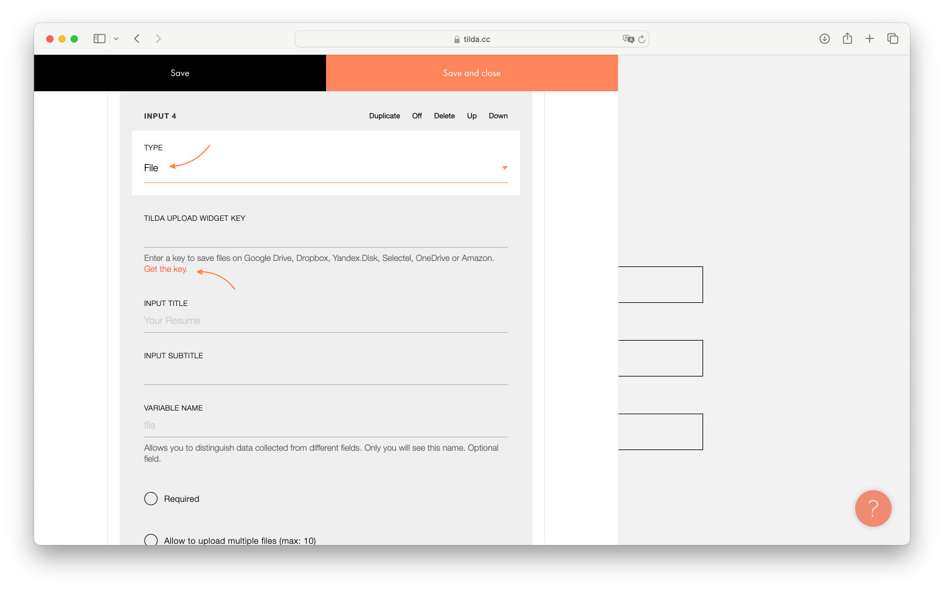Expand the chevron next to the sidebar button
The width and height of the screenshot is (944, 590).
point(116,38)
